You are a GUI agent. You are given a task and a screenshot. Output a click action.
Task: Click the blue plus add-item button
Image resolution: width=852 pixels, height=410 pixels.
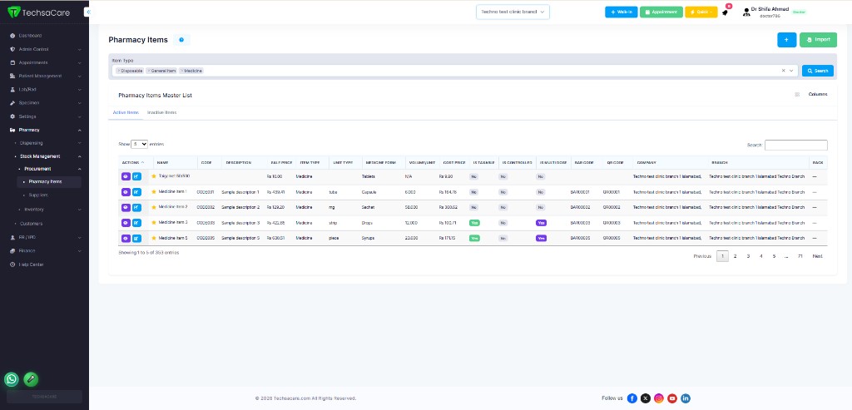pos(787,40)
